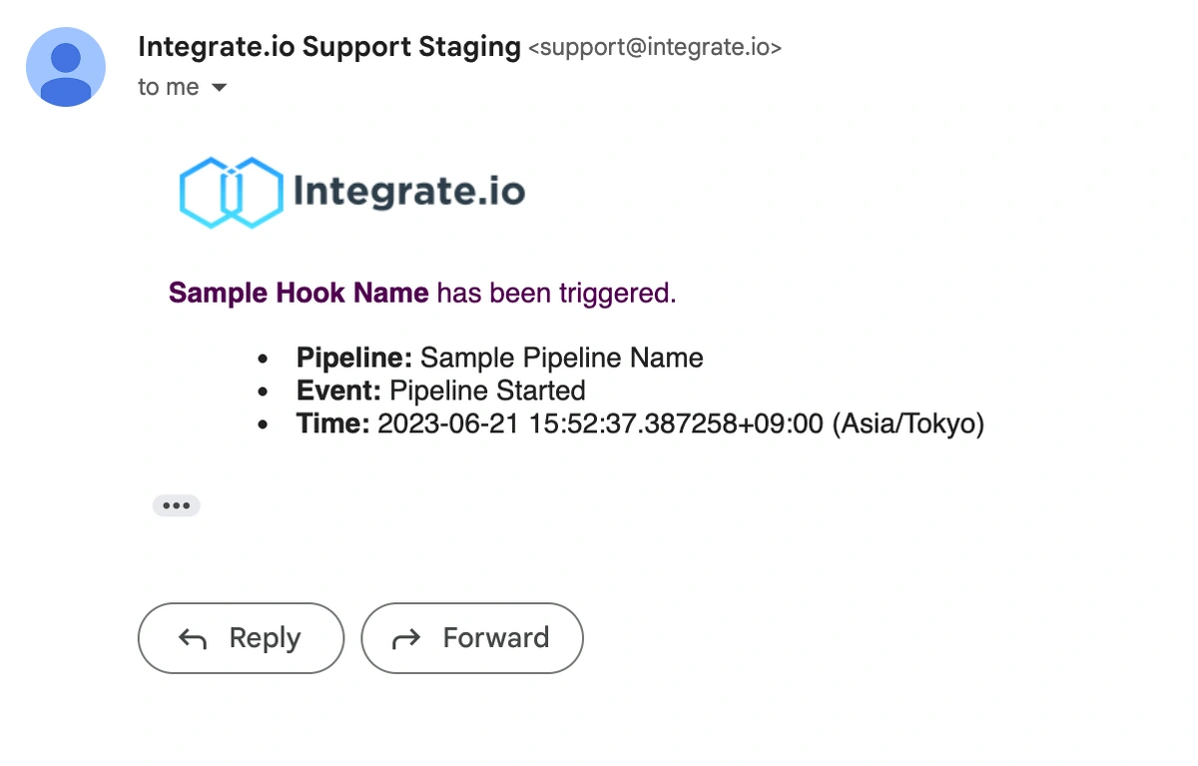Click the (Asia/Tokyo) timezone text
This screenshot has height=766, width=1198.
908,423
